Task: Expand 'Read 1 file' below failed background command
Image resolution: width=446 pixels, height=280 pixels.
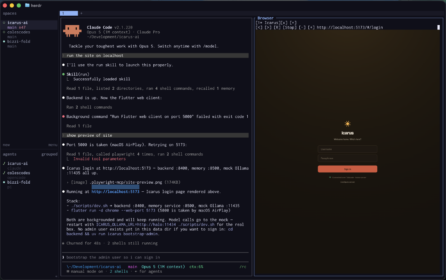Action: 79,126
